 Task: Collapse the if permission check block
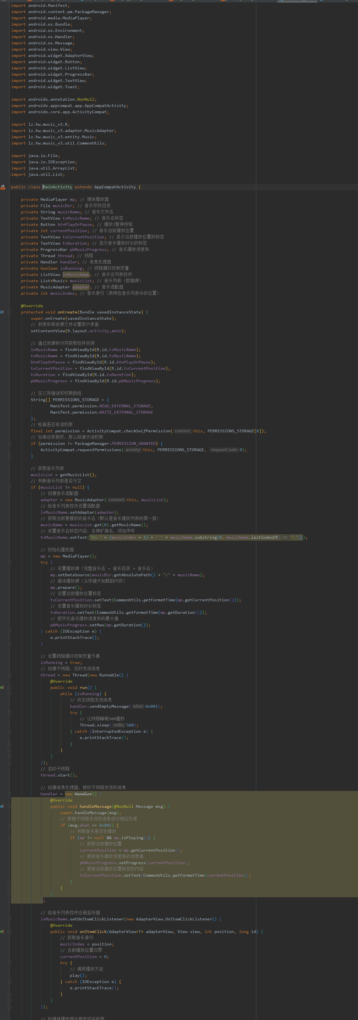pyautogui.click(x=9, y=443)
